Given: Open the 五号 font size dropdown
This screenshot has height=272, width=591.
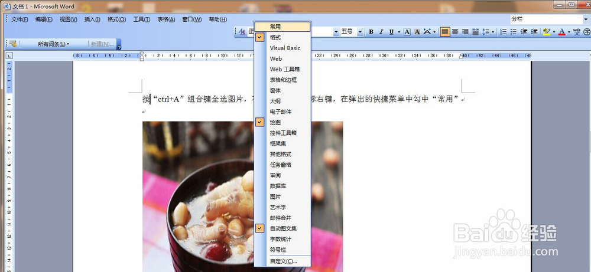Looking at the screenshot, I should [x=360, y=32].
